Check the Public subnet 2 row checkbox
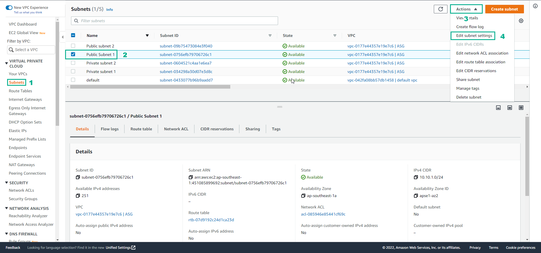The height and width of the screenshot is (253, 541). point(73,46)
